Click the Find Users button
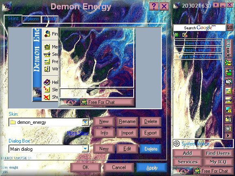235x176 pixels. 218,153
